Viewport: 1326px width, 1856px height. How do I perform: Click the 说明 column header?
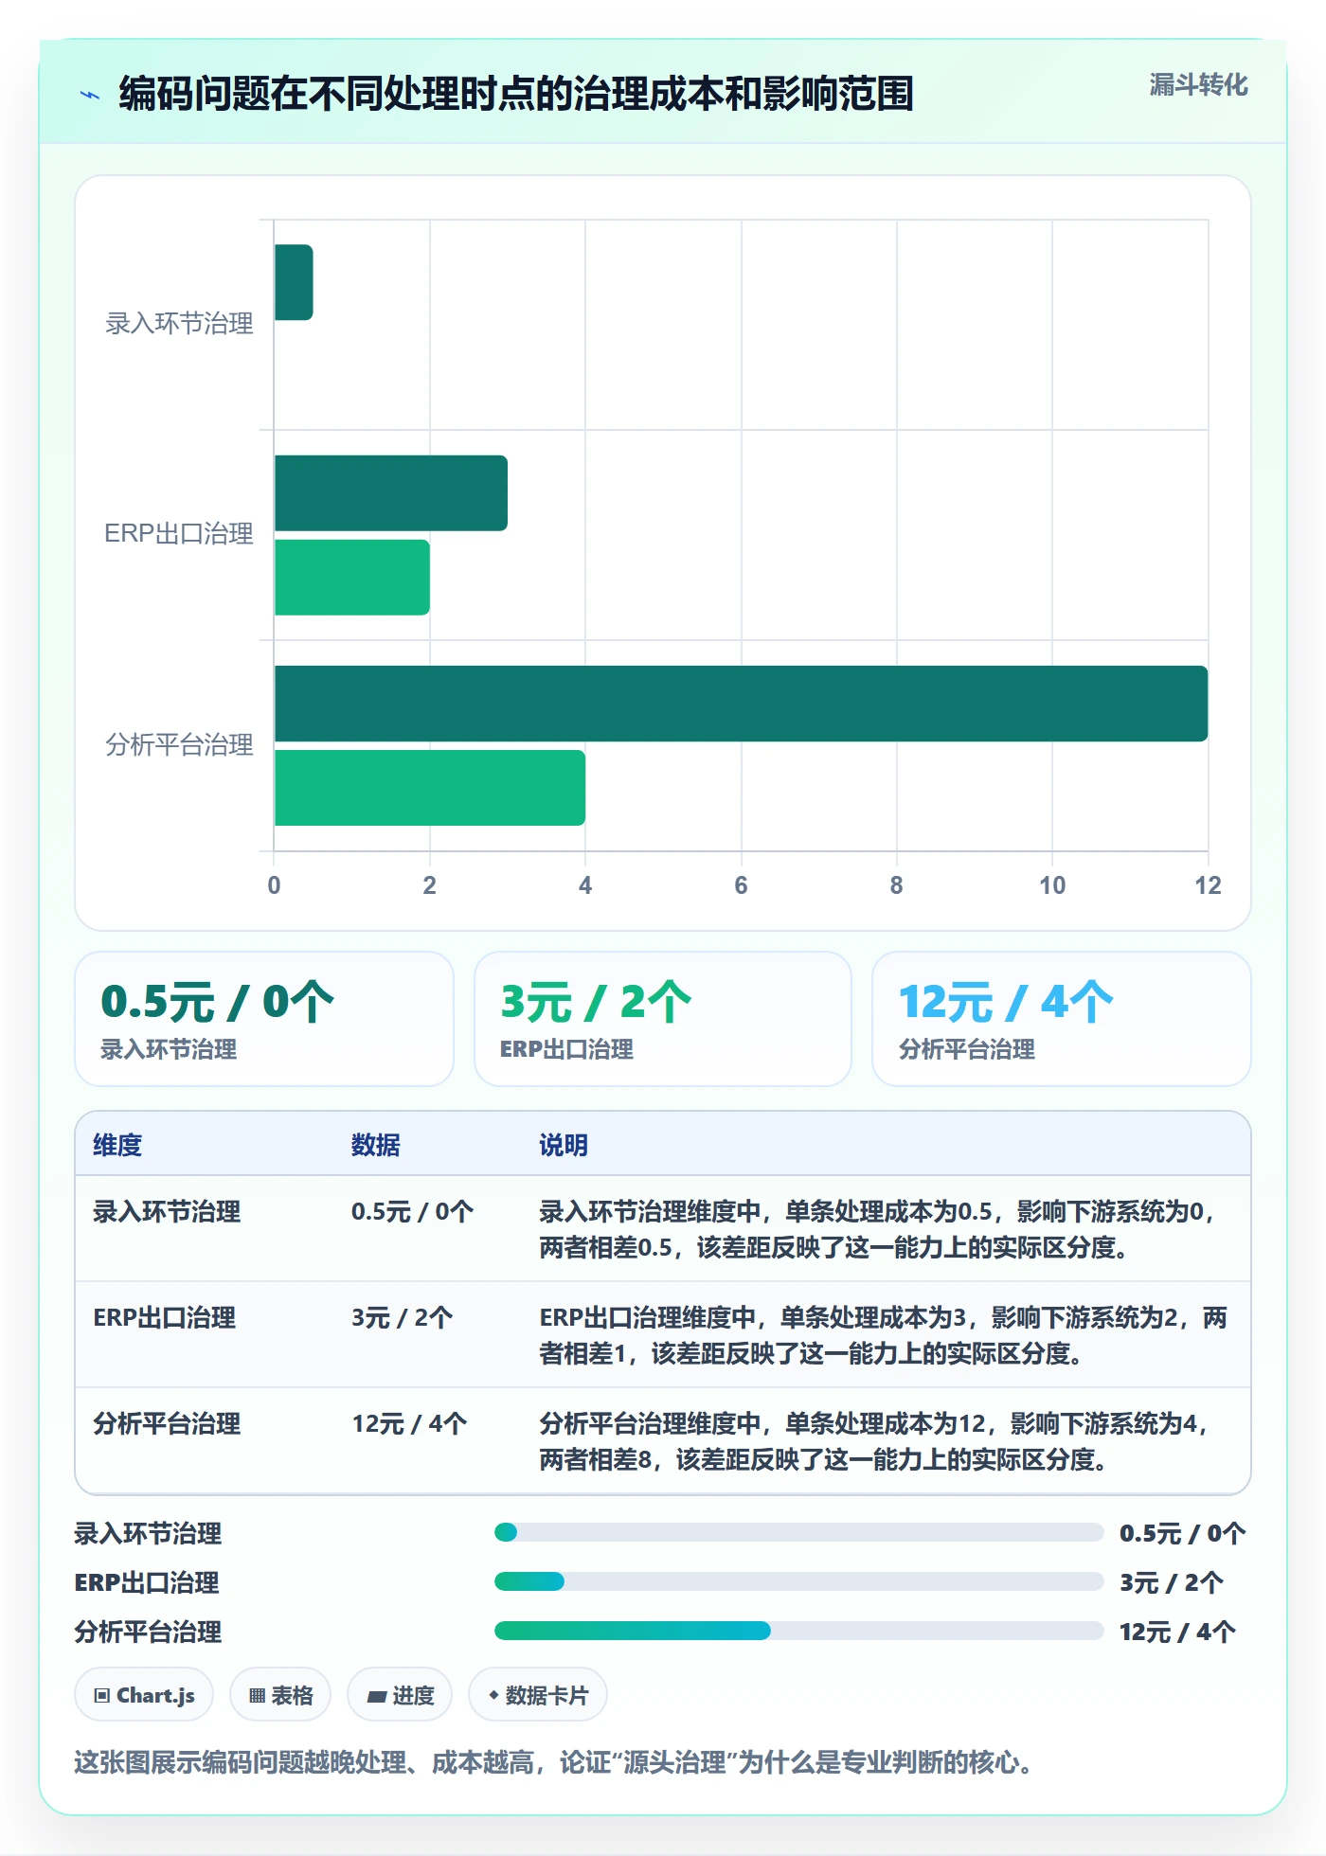564,1145
